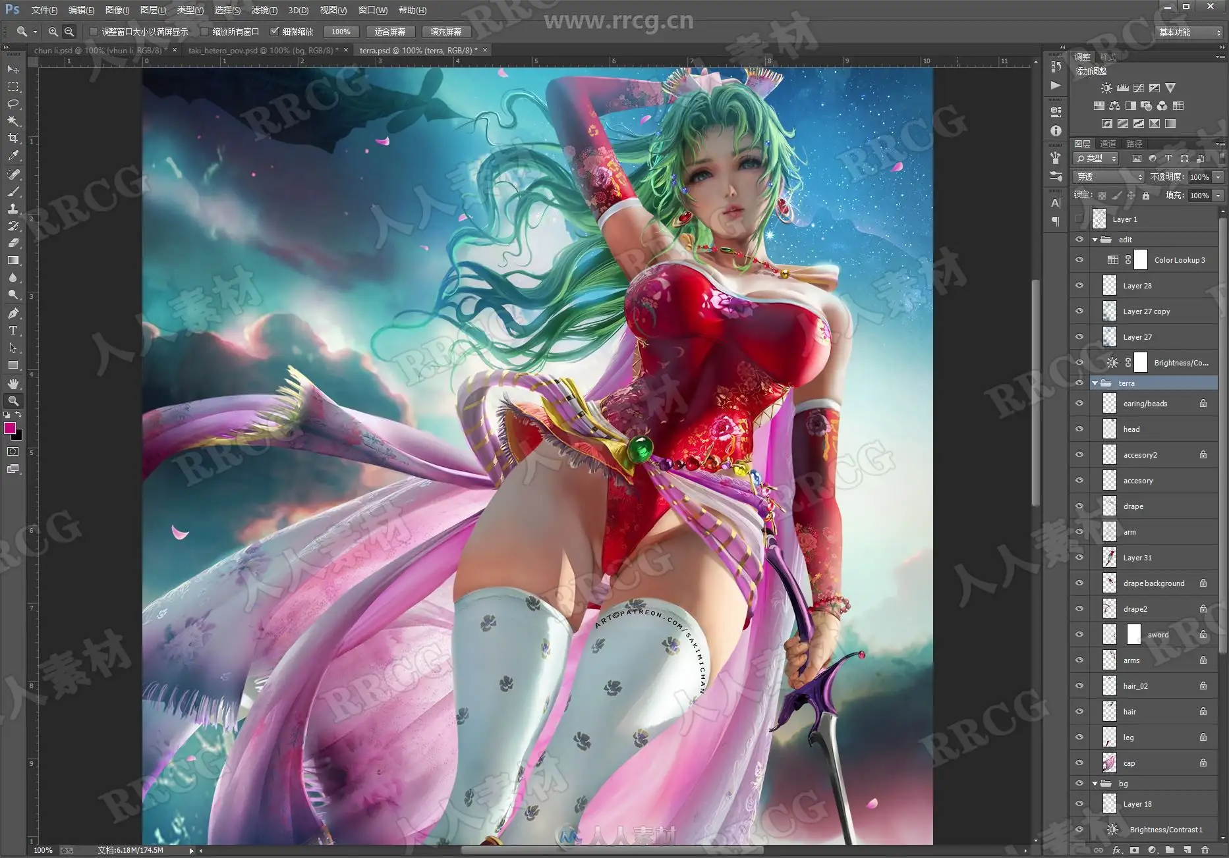Screen dimensions: 1229x858
Task: Select the Pen tool
Action: 13,313
